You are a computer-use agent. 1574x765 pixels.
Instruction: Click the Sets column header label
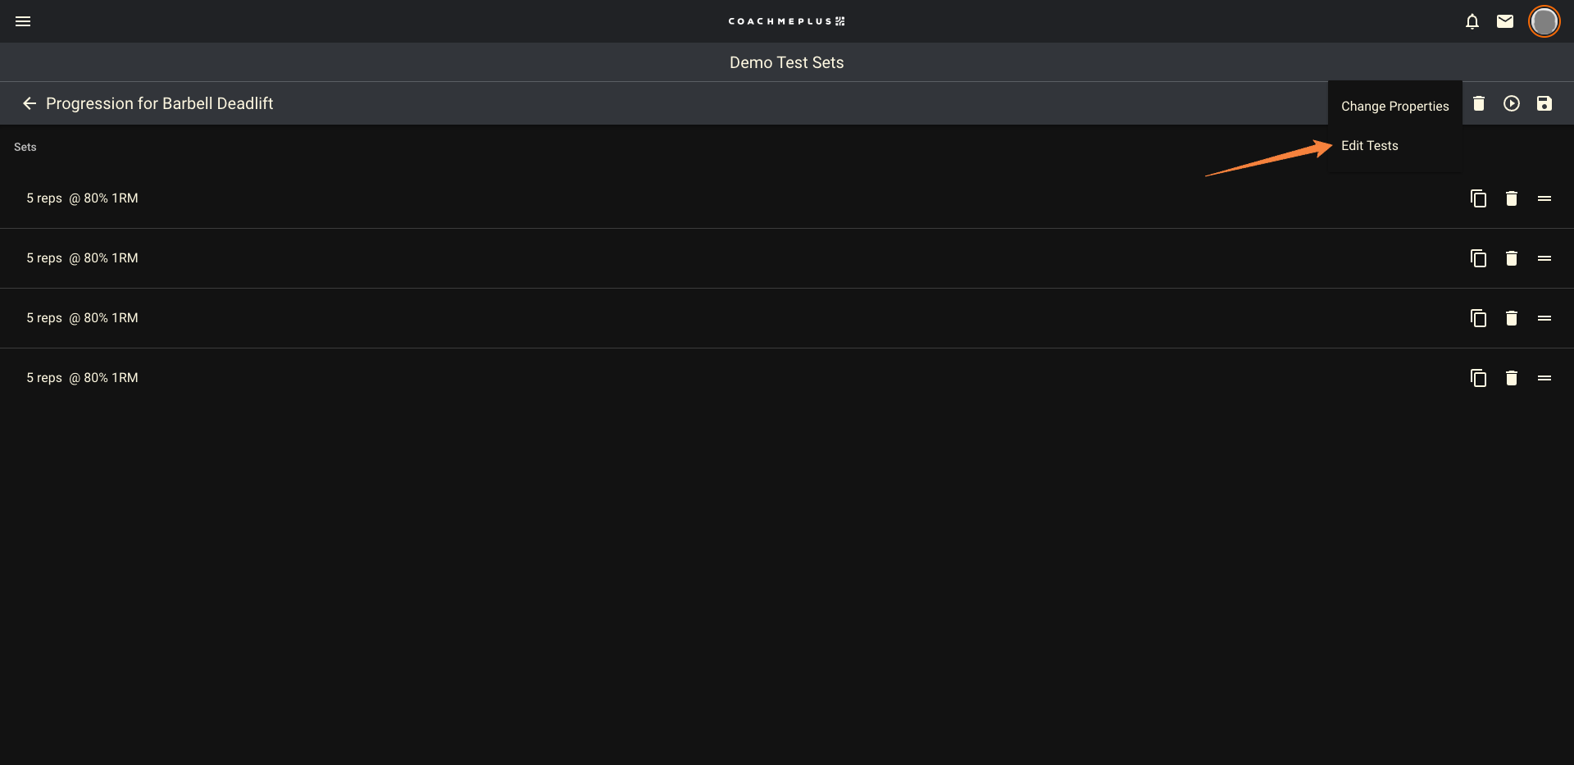pos(25,147)
